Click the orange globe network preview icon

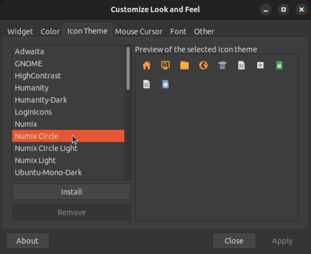coord(203,65)
